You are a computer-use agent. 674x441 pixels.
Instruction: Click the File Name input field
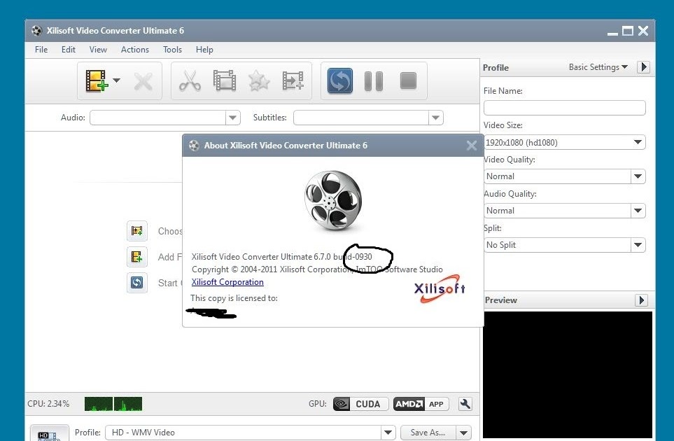tap(564, 108)
